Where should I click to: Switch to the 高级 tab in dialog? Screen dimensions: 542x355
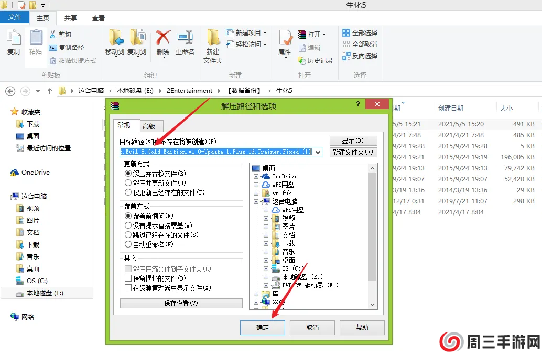tap(149, 125)
